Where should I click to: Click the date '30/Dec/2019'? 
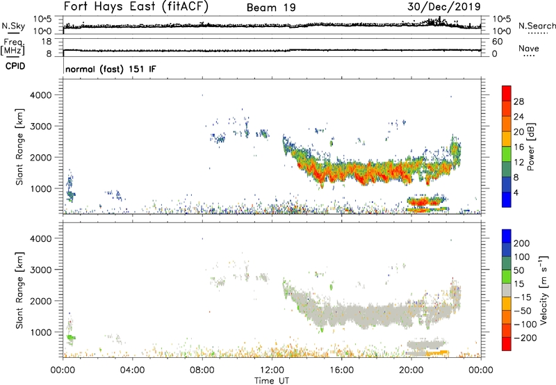(444, 7)
